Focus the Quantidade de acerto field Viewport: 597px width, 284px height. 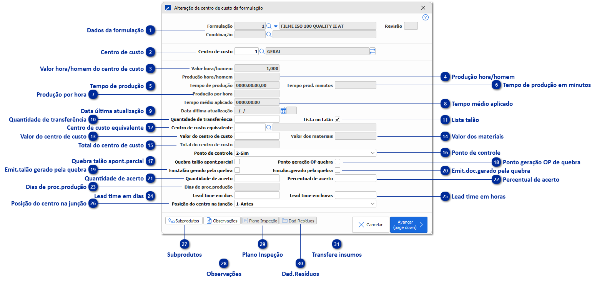point(257,179)
